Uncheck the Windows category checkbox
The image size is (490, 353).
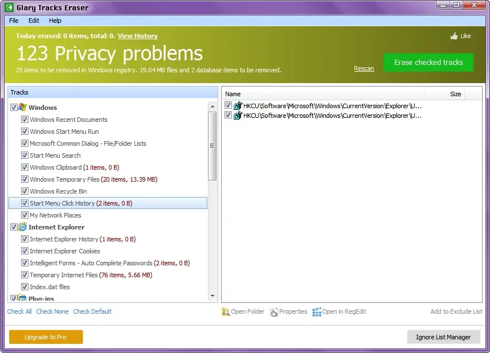(x=14, y=107)
